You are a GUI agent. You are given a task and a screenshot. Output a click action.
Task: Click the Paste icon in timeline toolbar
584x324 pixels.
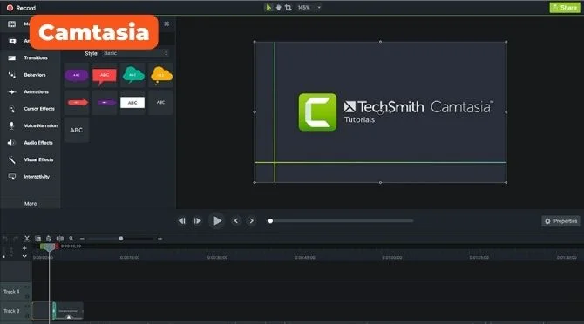pyautogui.click(x=49, y=239)
